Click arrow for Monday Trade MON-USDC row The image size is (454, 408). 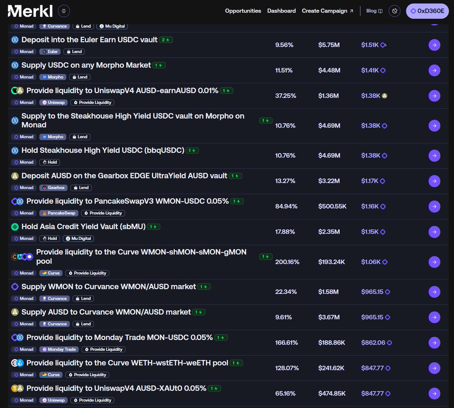point(434,342)
